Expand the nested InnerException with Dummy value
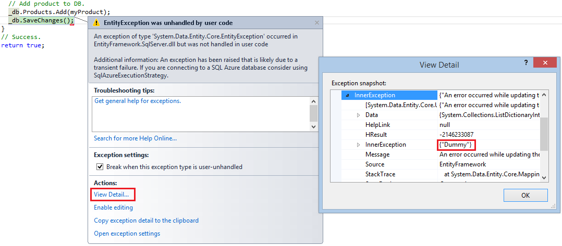Screen dimensions: 562x246 358,145
